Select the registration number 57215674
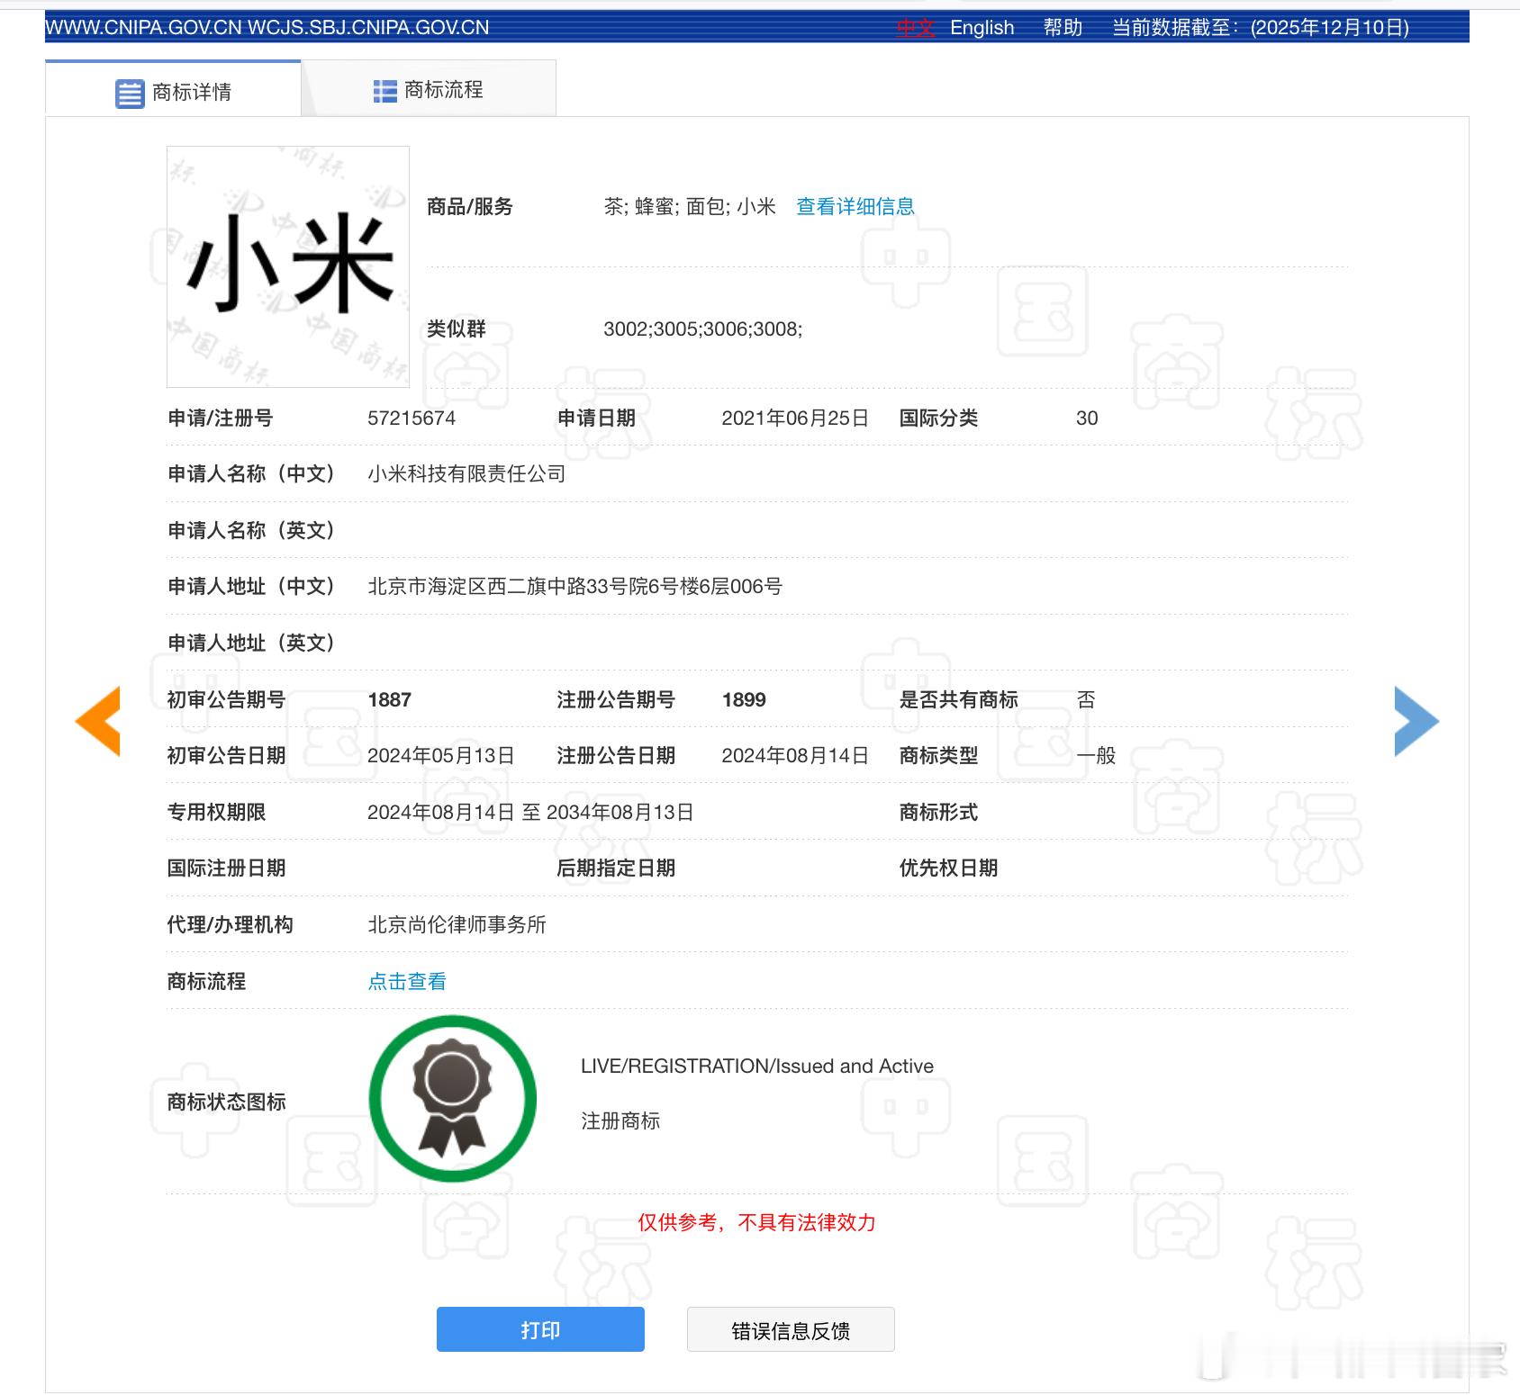This screenshot has width=1520, height=1395. (x=412, y=418)
